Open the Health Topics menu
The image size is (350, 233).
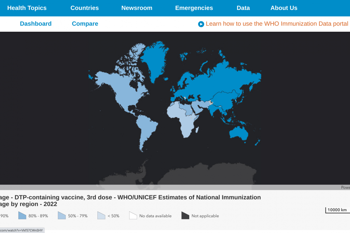pos(27,8)
